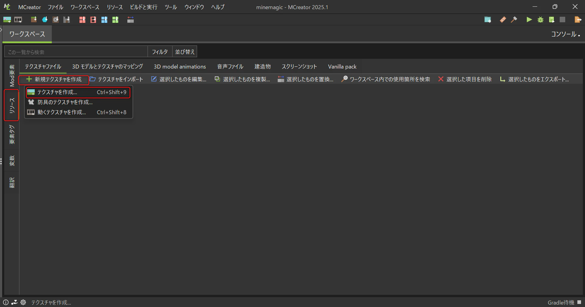Switch to the テクスチャファイル tab

click(x=43, y=67)
